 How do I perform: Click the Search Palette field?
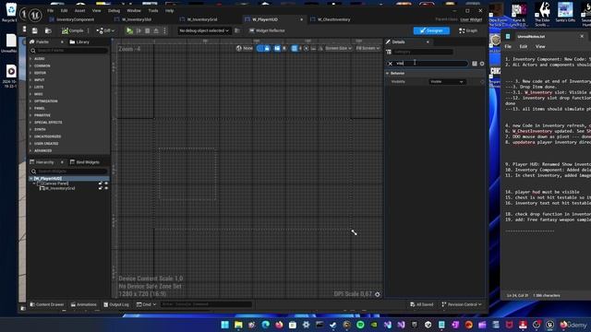tap(69, 51)
